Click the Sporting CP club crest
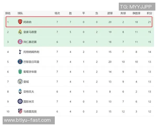Image resolution: width=158 pixels, height=127 pixels. (x=20, y=71)
